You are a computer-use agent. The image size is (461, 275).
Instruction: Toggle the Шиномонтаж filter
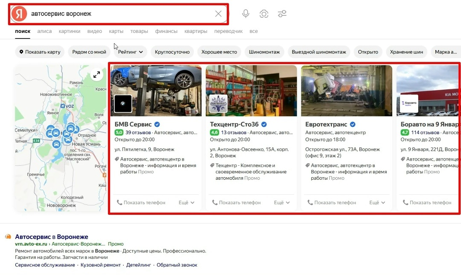264,52
